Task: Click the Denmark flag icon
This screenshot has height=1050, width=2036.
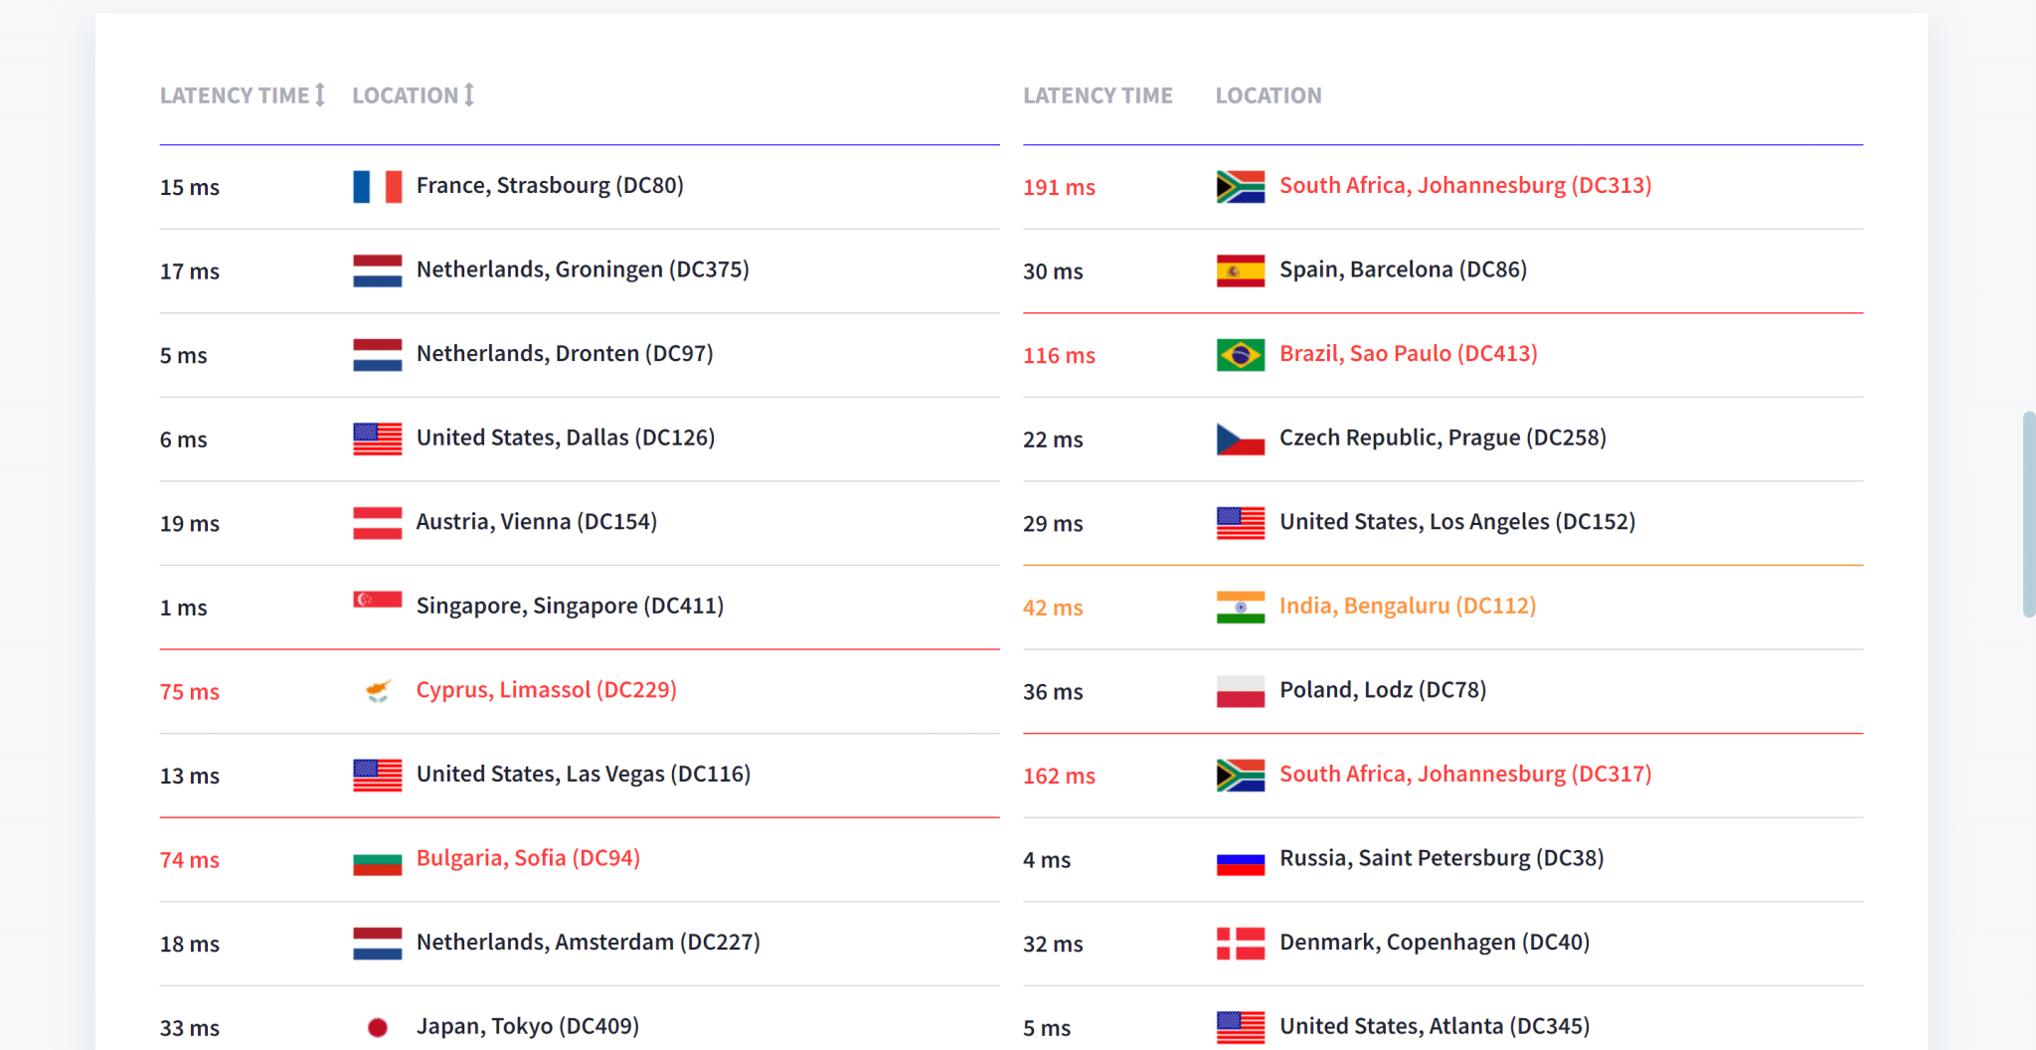Action: point(1239,943)
